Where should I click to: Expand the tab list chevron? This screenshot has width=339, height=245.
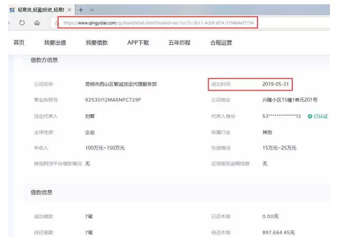(x=92, y=10)
